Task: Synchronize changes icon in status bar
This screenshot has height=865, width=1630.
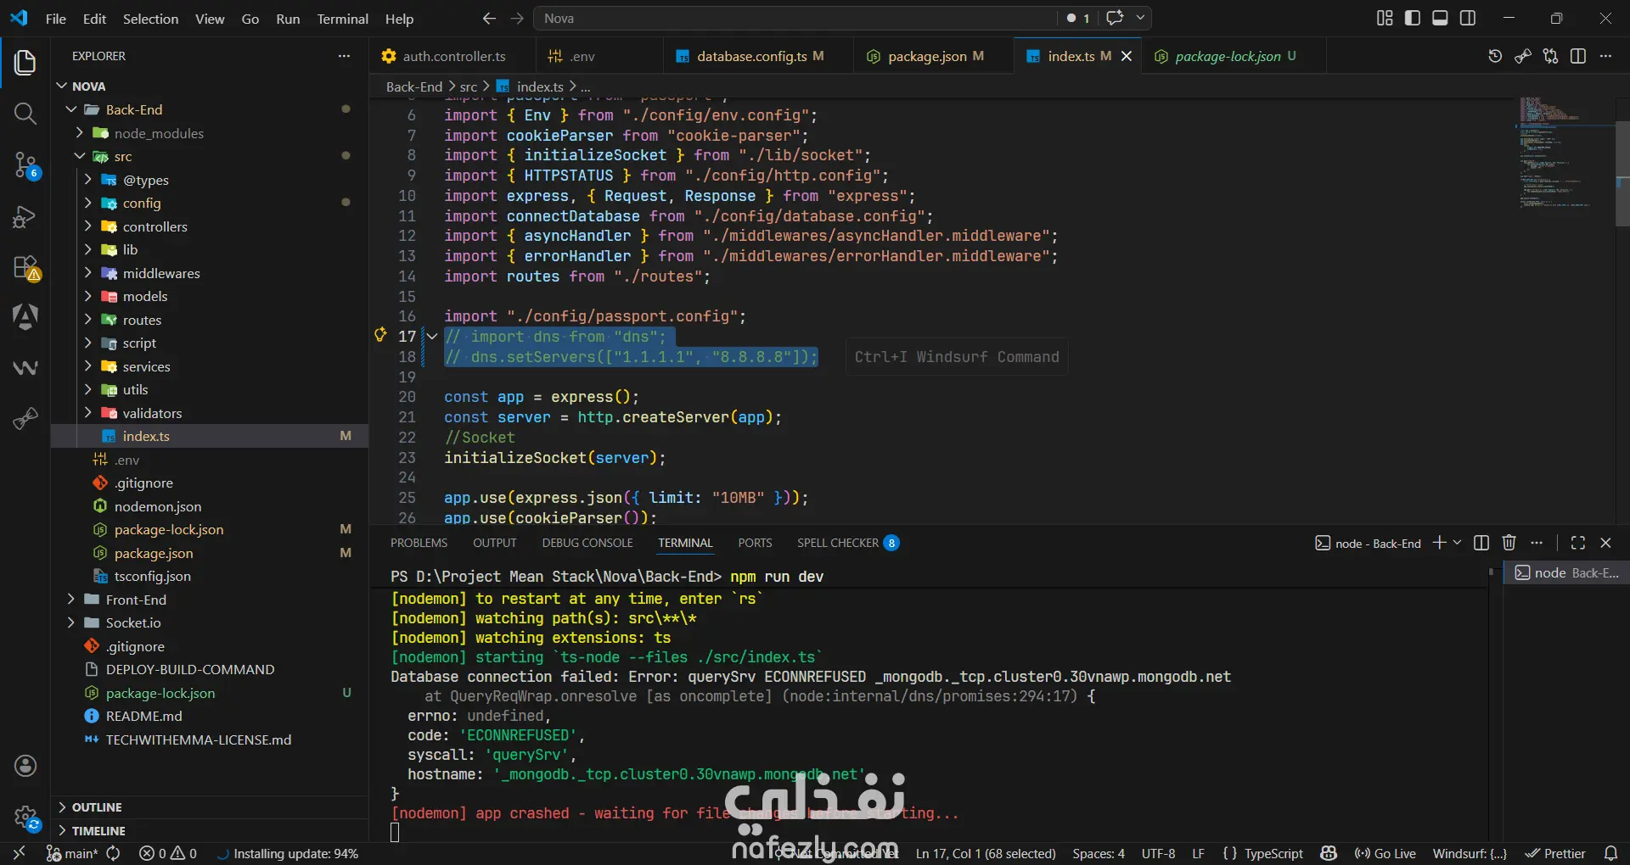Action: (x=113, y=853)
